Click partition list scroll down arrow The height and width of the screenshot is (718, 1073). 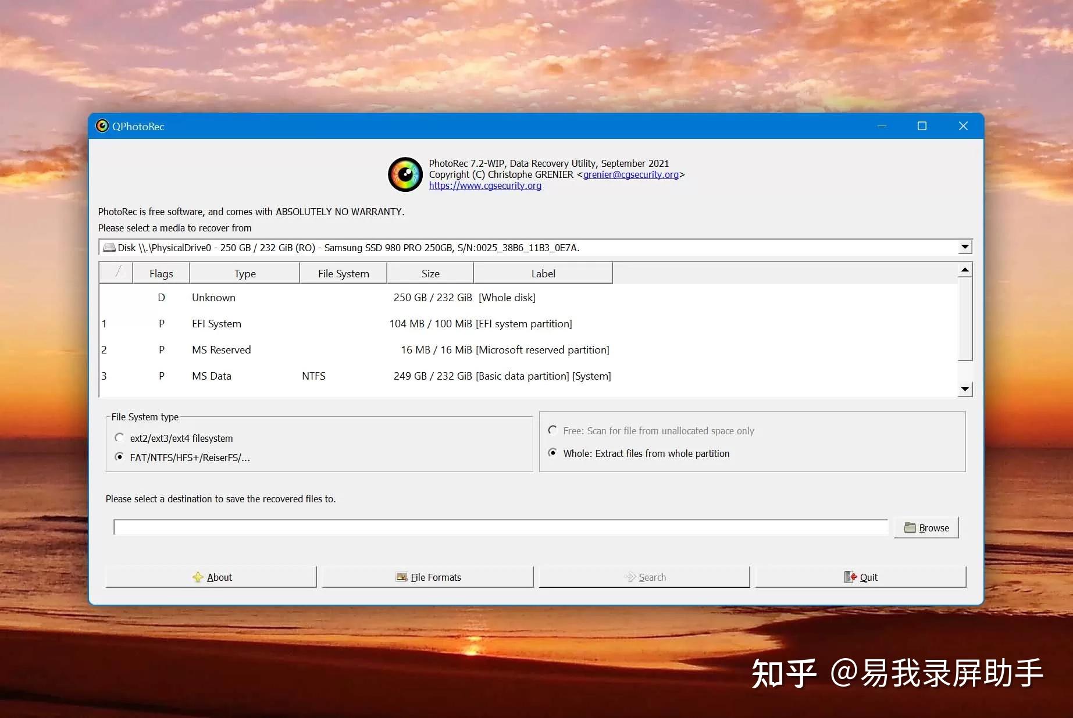pyautogui.click(x=965, y=390)
